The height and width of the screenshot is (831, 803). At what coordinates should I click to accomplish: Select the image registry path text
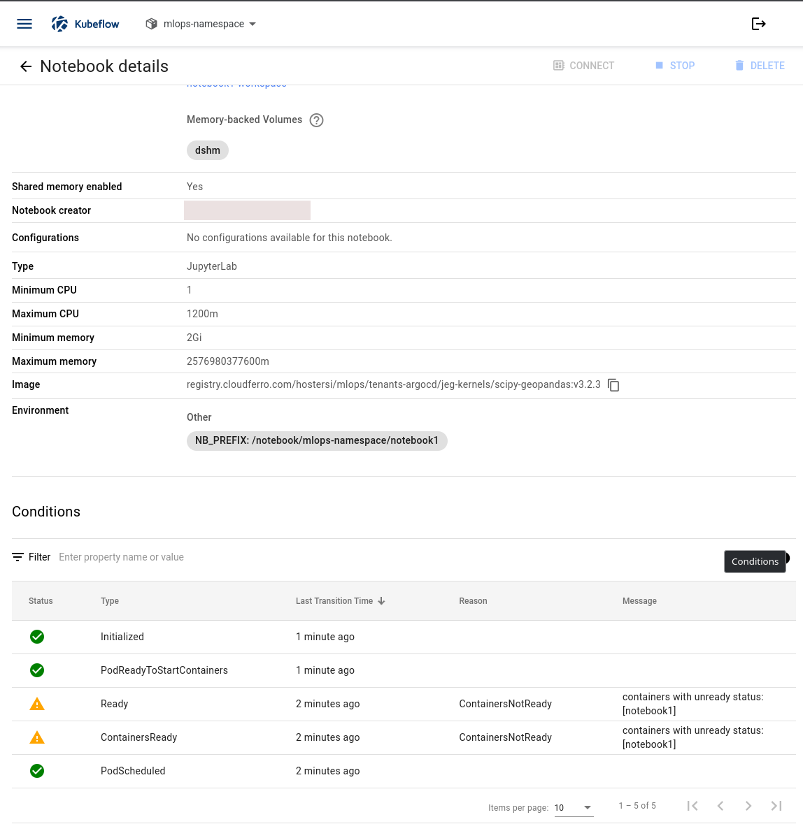pos(394,385)
